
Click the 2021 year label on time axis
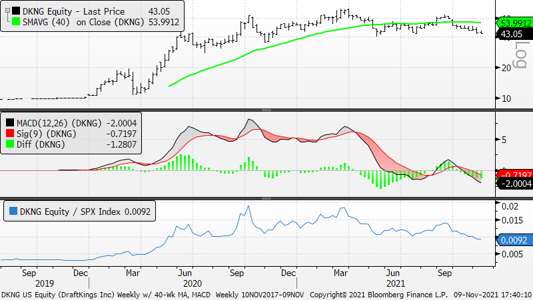pos(396,283)
